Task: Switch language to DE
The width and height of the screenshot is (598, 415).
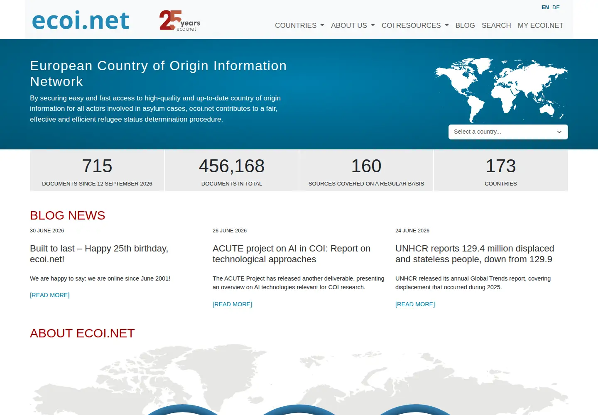Action: (556, 7)
